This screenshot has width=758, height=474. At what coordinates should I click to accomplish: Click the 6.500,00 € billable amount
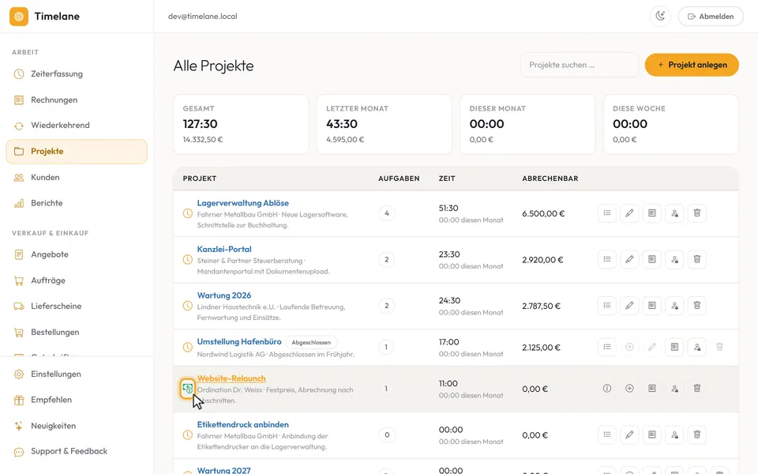coord(543,213)
